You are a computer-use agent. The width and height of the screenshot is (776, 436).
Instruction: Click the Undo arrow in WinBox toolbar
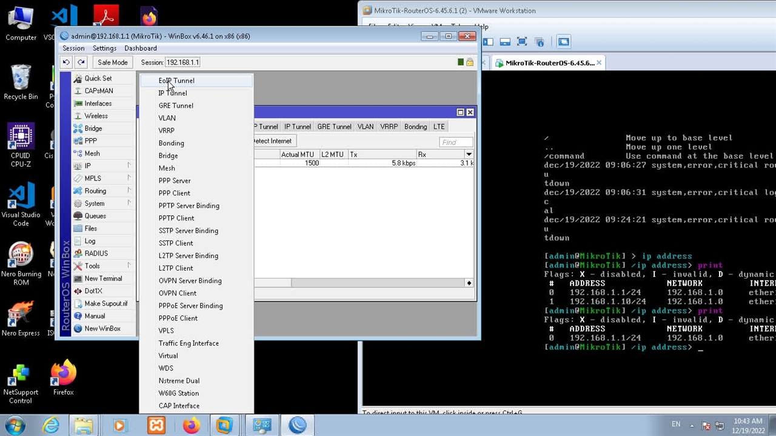pos(66,62)
